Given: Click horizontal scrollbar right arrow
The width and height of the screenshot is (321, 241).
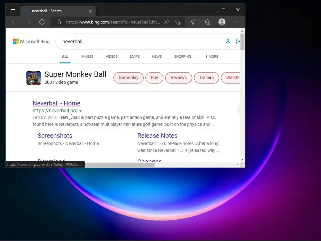Looking at the screenshot, I should point(237,165).
